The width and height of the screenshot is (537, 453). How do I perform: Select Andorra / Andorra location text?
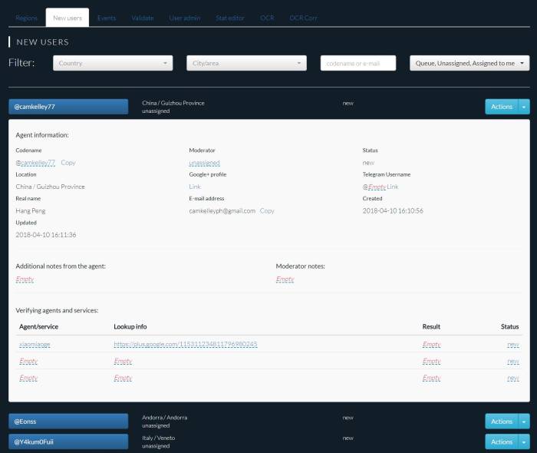point(165,418)
